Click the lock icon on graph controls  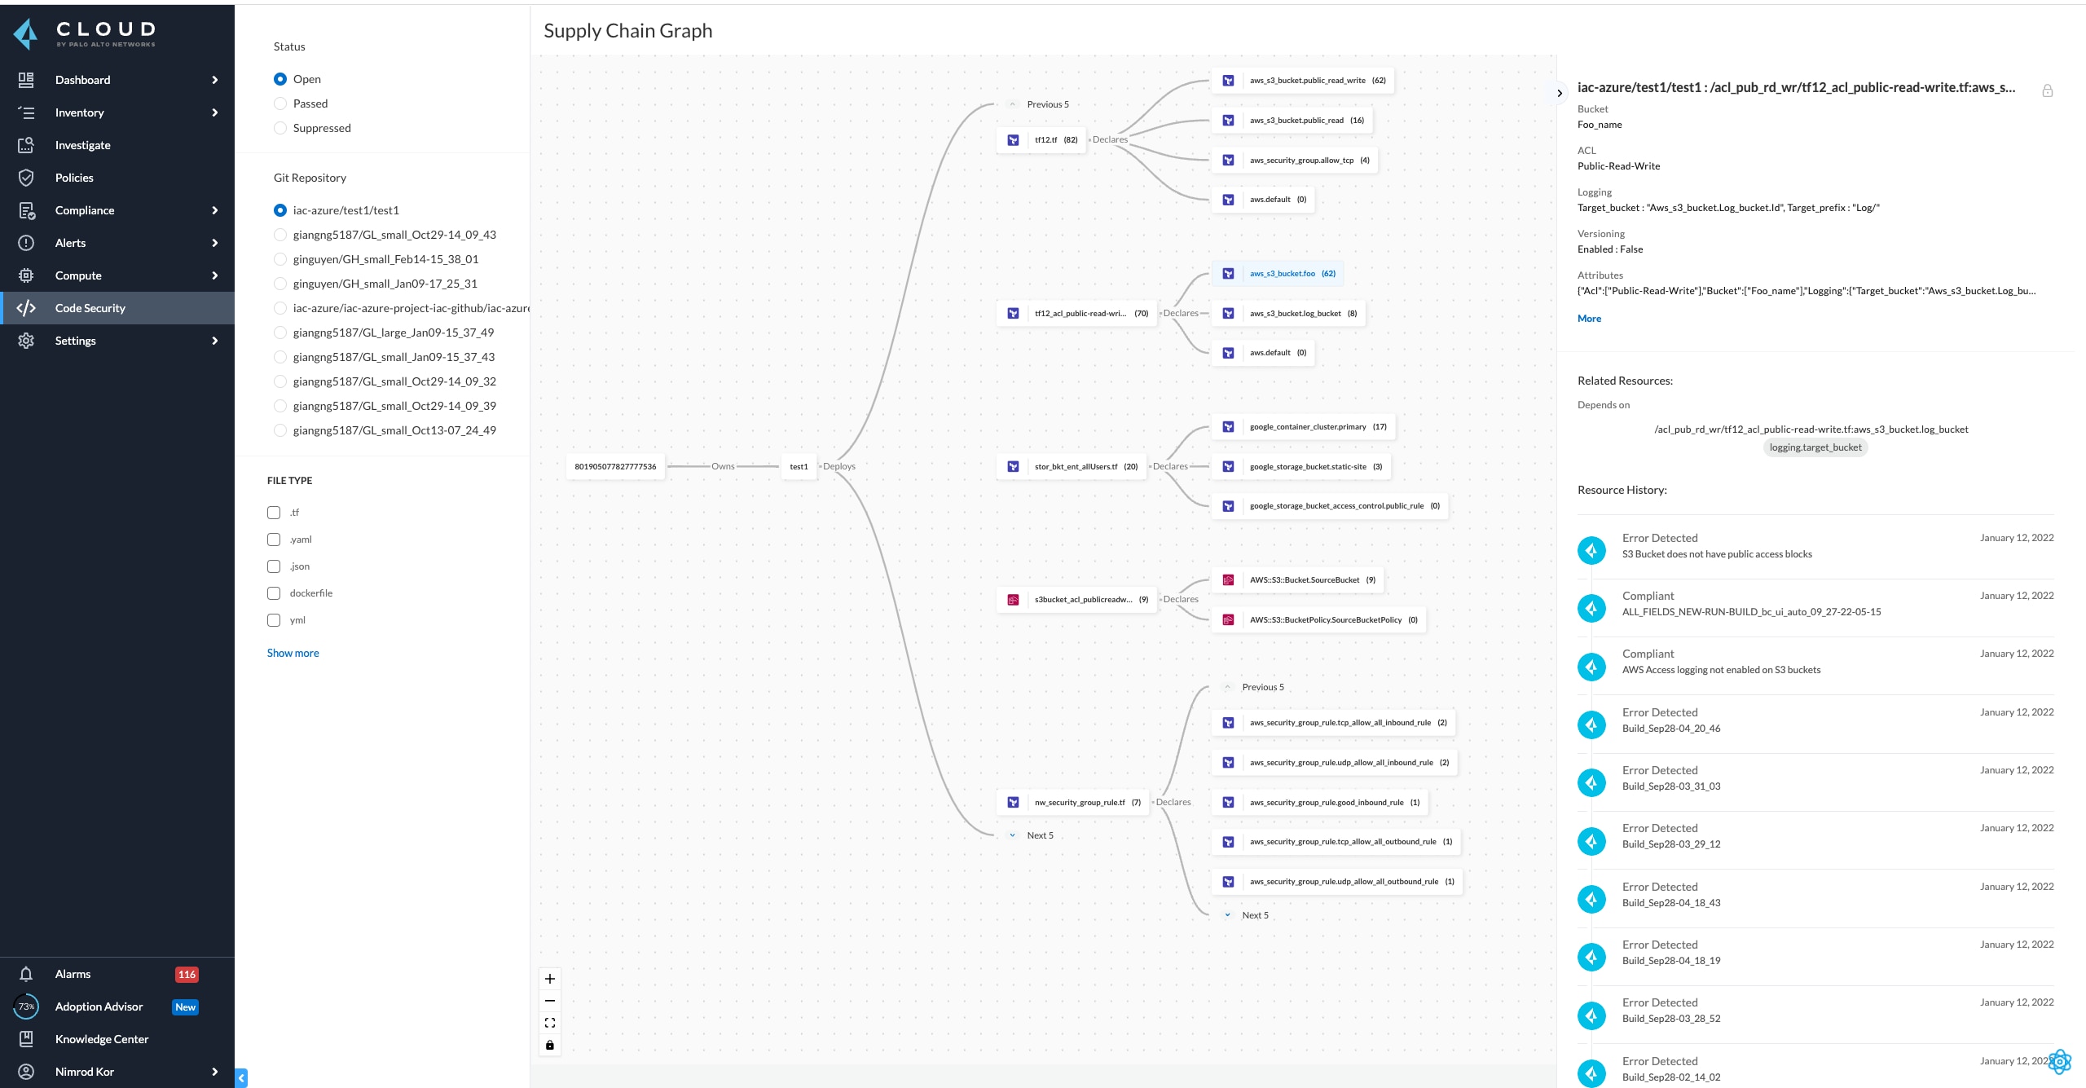(549, 1044)
